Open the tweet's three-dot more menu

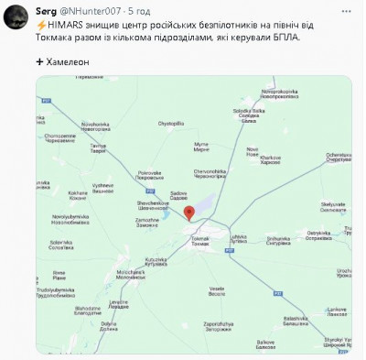click(x=346, y=12)
